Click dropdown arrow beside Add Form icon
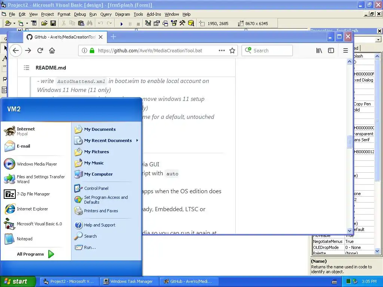The height and width of the screenshot is (287, 383). click(x=27, y=24)
